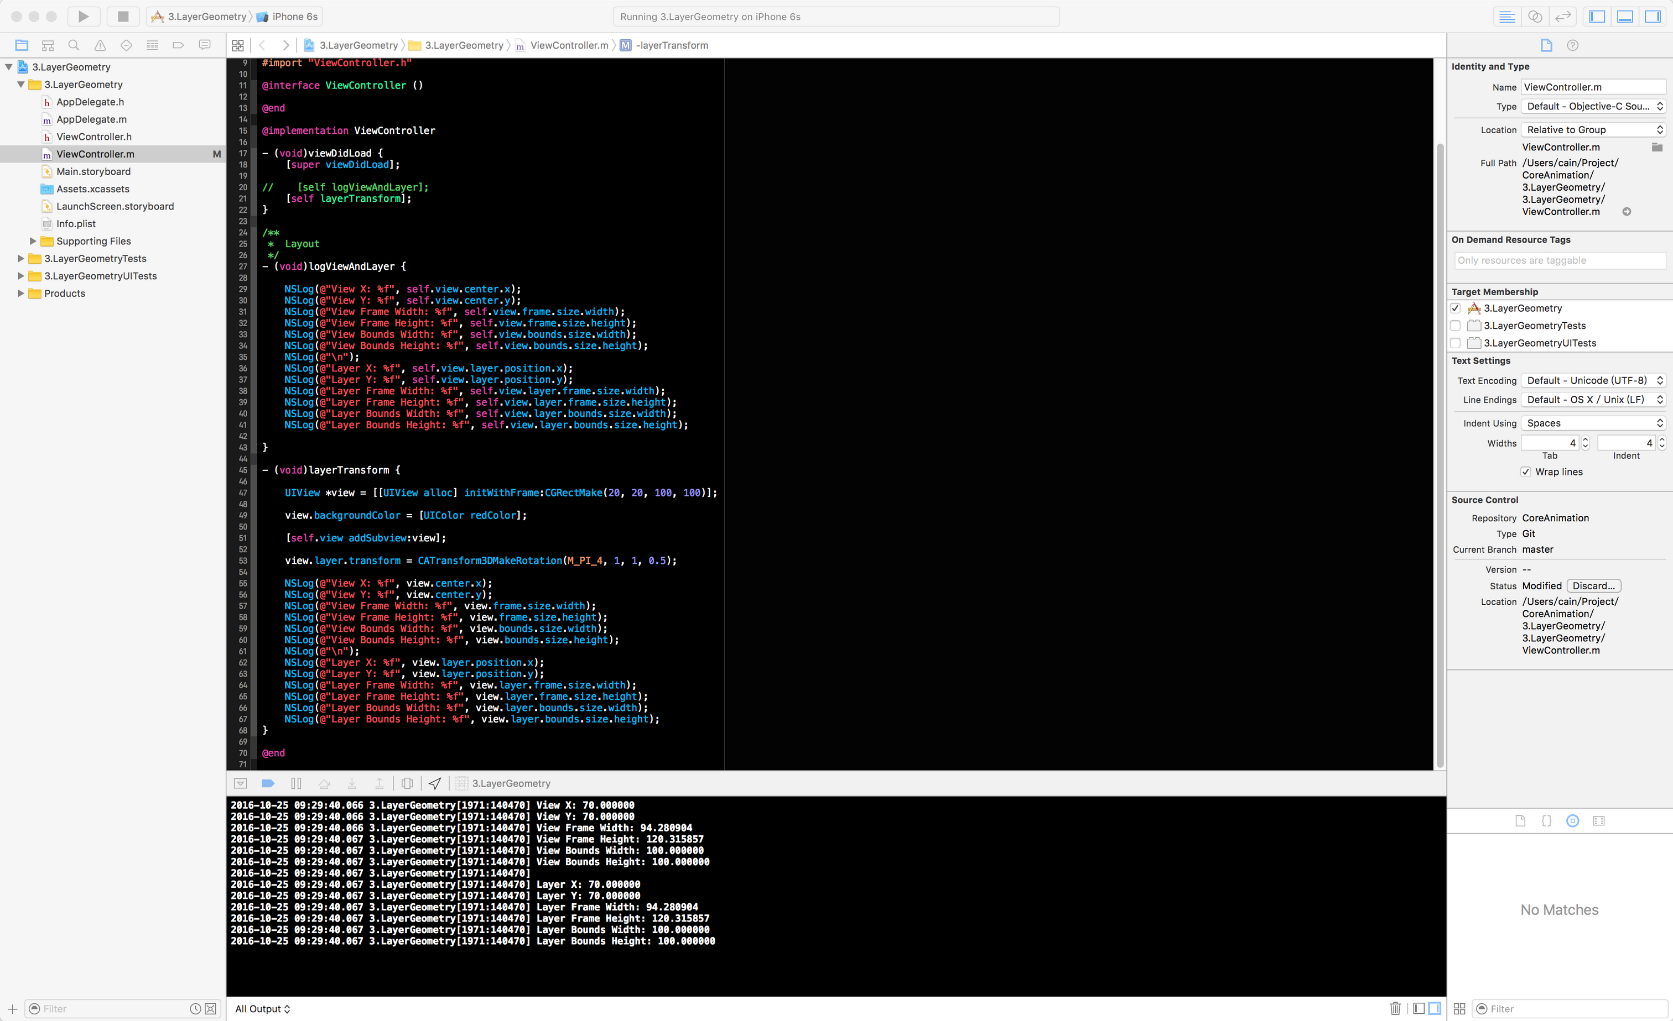Uncheck 3.LayerGeometry target membership
Image resolution: width=1673 pixels, height=1021 pixels.
tap(1455, 308)
